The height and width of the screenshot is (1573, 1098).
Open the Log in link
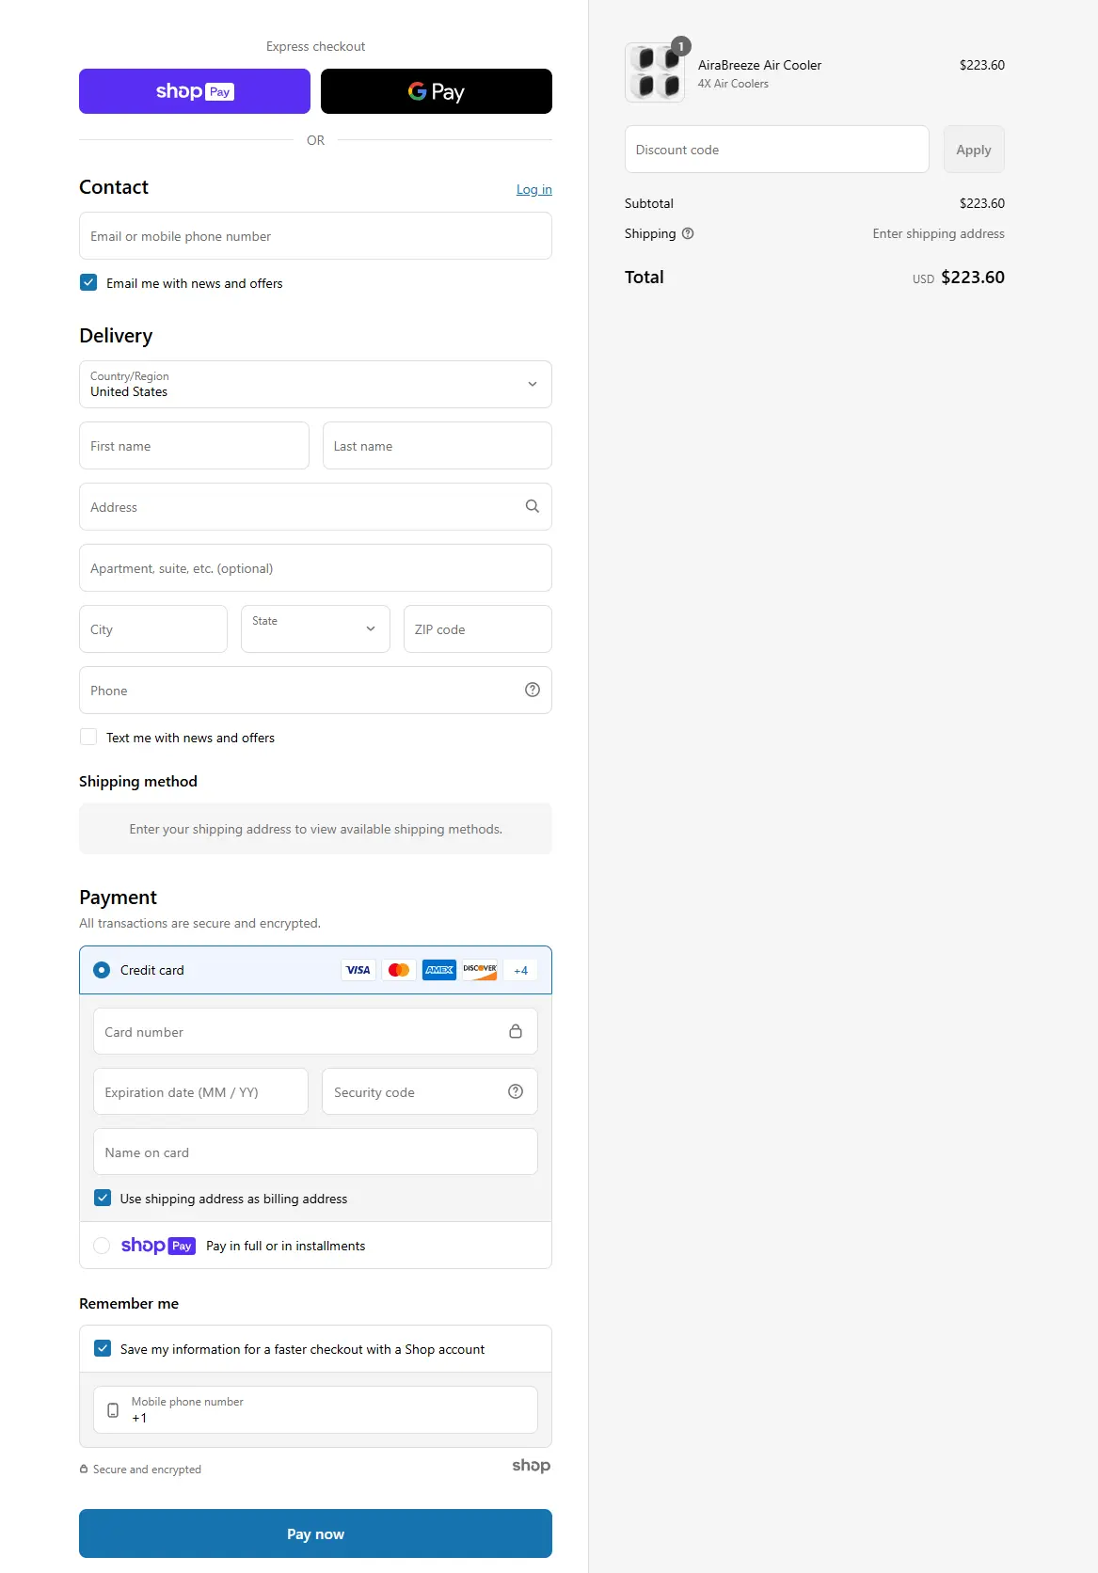pos(533,189)
